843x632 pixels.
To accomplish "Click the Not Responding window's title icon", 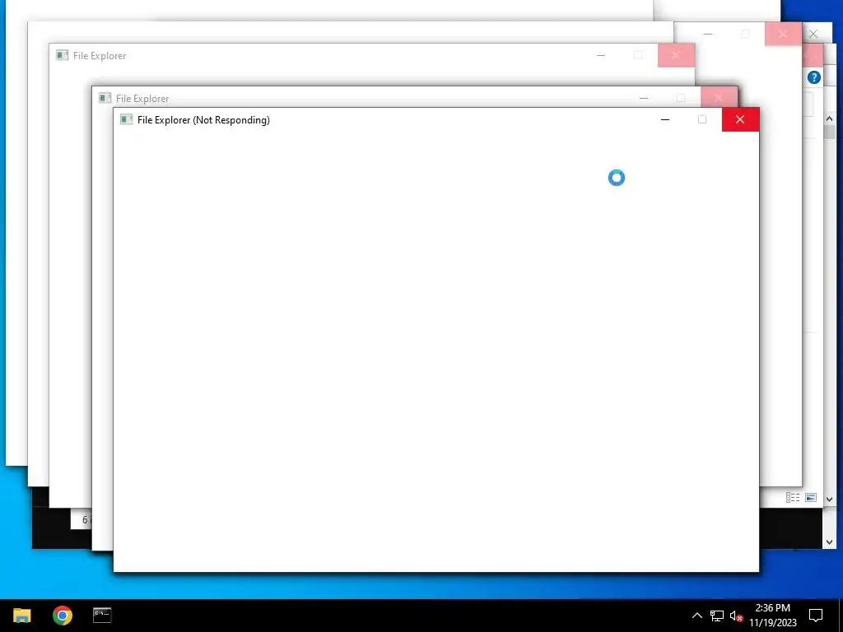I will (x=126, y=119).
